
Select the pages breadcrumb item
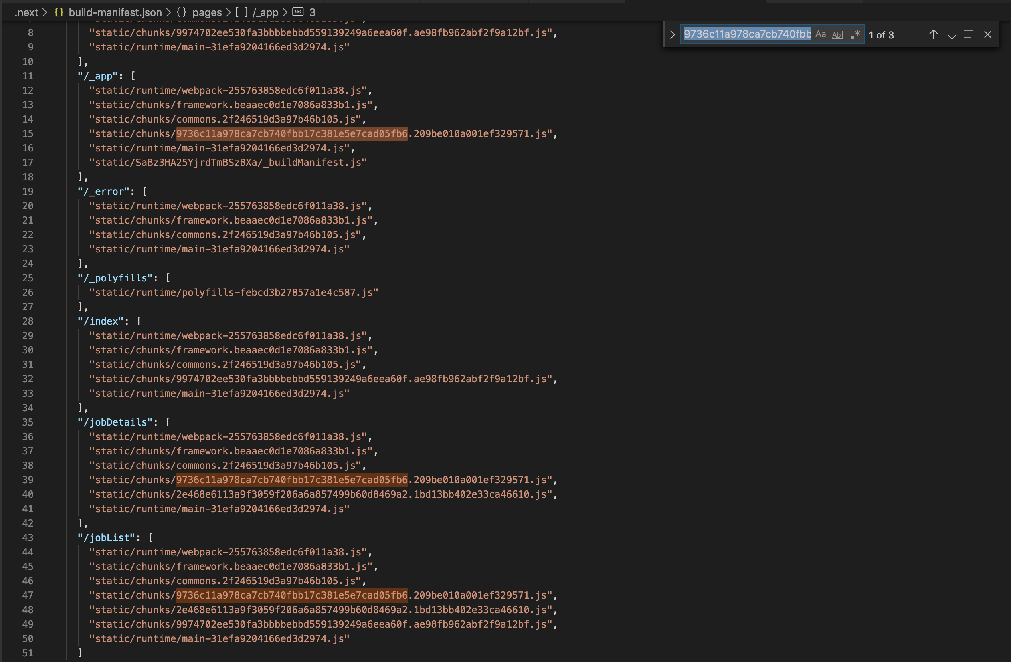pyautogui.click(x=207, y=12)
